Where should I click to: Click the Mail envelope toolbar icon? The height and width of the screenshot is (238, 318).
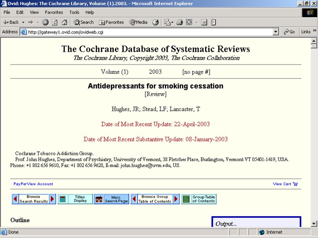[x=167, y=22]
